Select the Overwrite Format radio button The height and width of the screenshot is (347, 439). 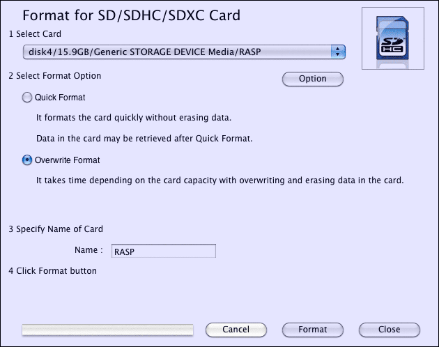[x=27, y=160]
